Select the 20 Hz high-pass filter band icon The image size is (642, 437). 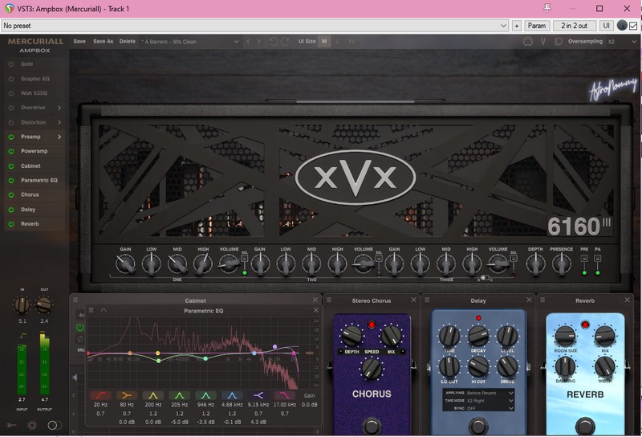coord(100,395)
